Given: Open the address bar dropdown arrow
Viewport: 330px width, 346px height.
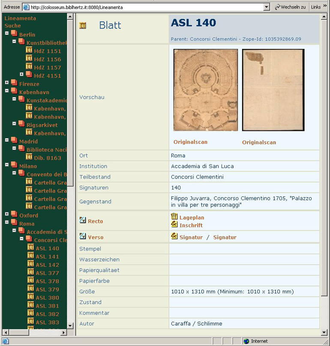Looking at the screenshot, I should click(266, 7).
